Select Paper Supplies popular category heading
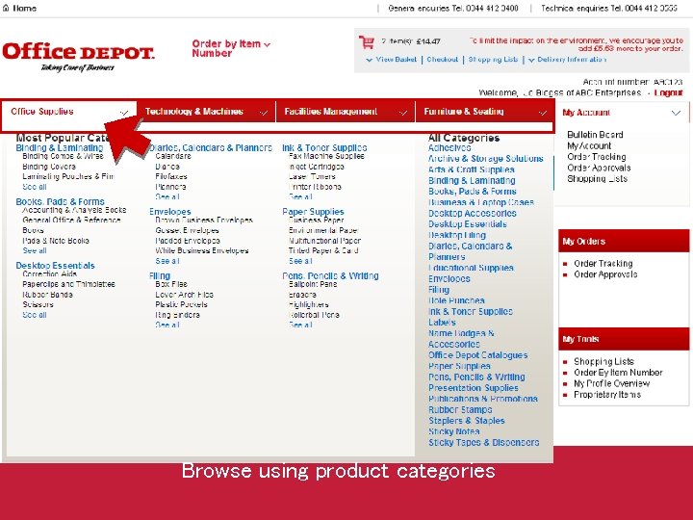 [x=313, y=212]
